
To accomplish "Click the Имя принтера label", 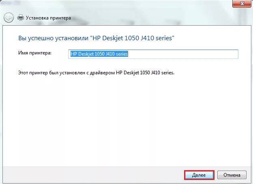I will 35,53.
